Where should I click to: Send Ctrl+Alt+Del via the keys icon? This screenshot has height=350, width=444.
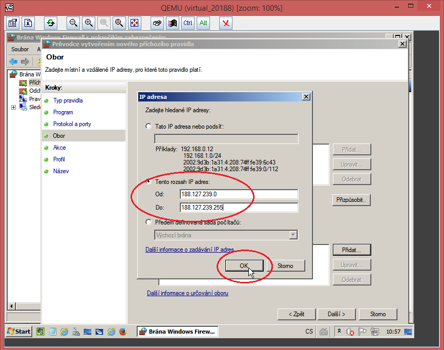coord(157,23)
